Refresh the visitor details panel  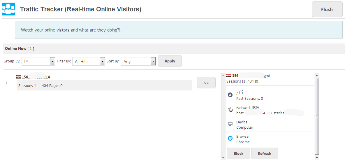[x=265, y=153]
